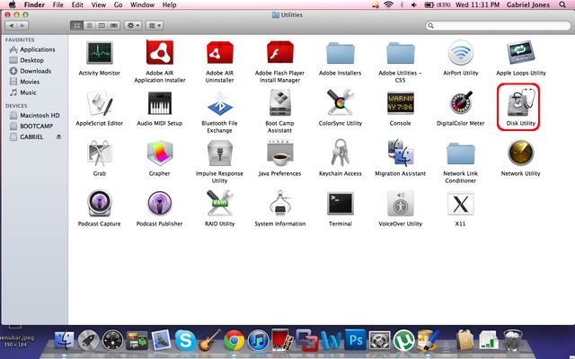Select Podcast Capture

pos(100,204)
